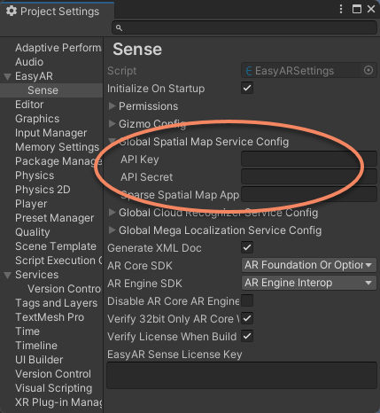Image resolution: width=380 pixels, height=413 pixels.
Task: Open the AR Engine SDK dropdown
Action: [x=309, y=283]
